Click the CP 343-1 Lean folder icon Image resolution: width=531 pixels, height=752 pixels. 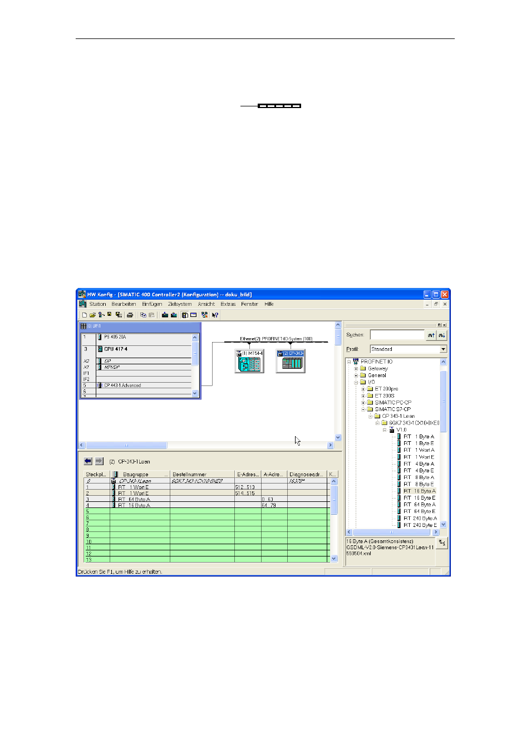click(377, 416)
